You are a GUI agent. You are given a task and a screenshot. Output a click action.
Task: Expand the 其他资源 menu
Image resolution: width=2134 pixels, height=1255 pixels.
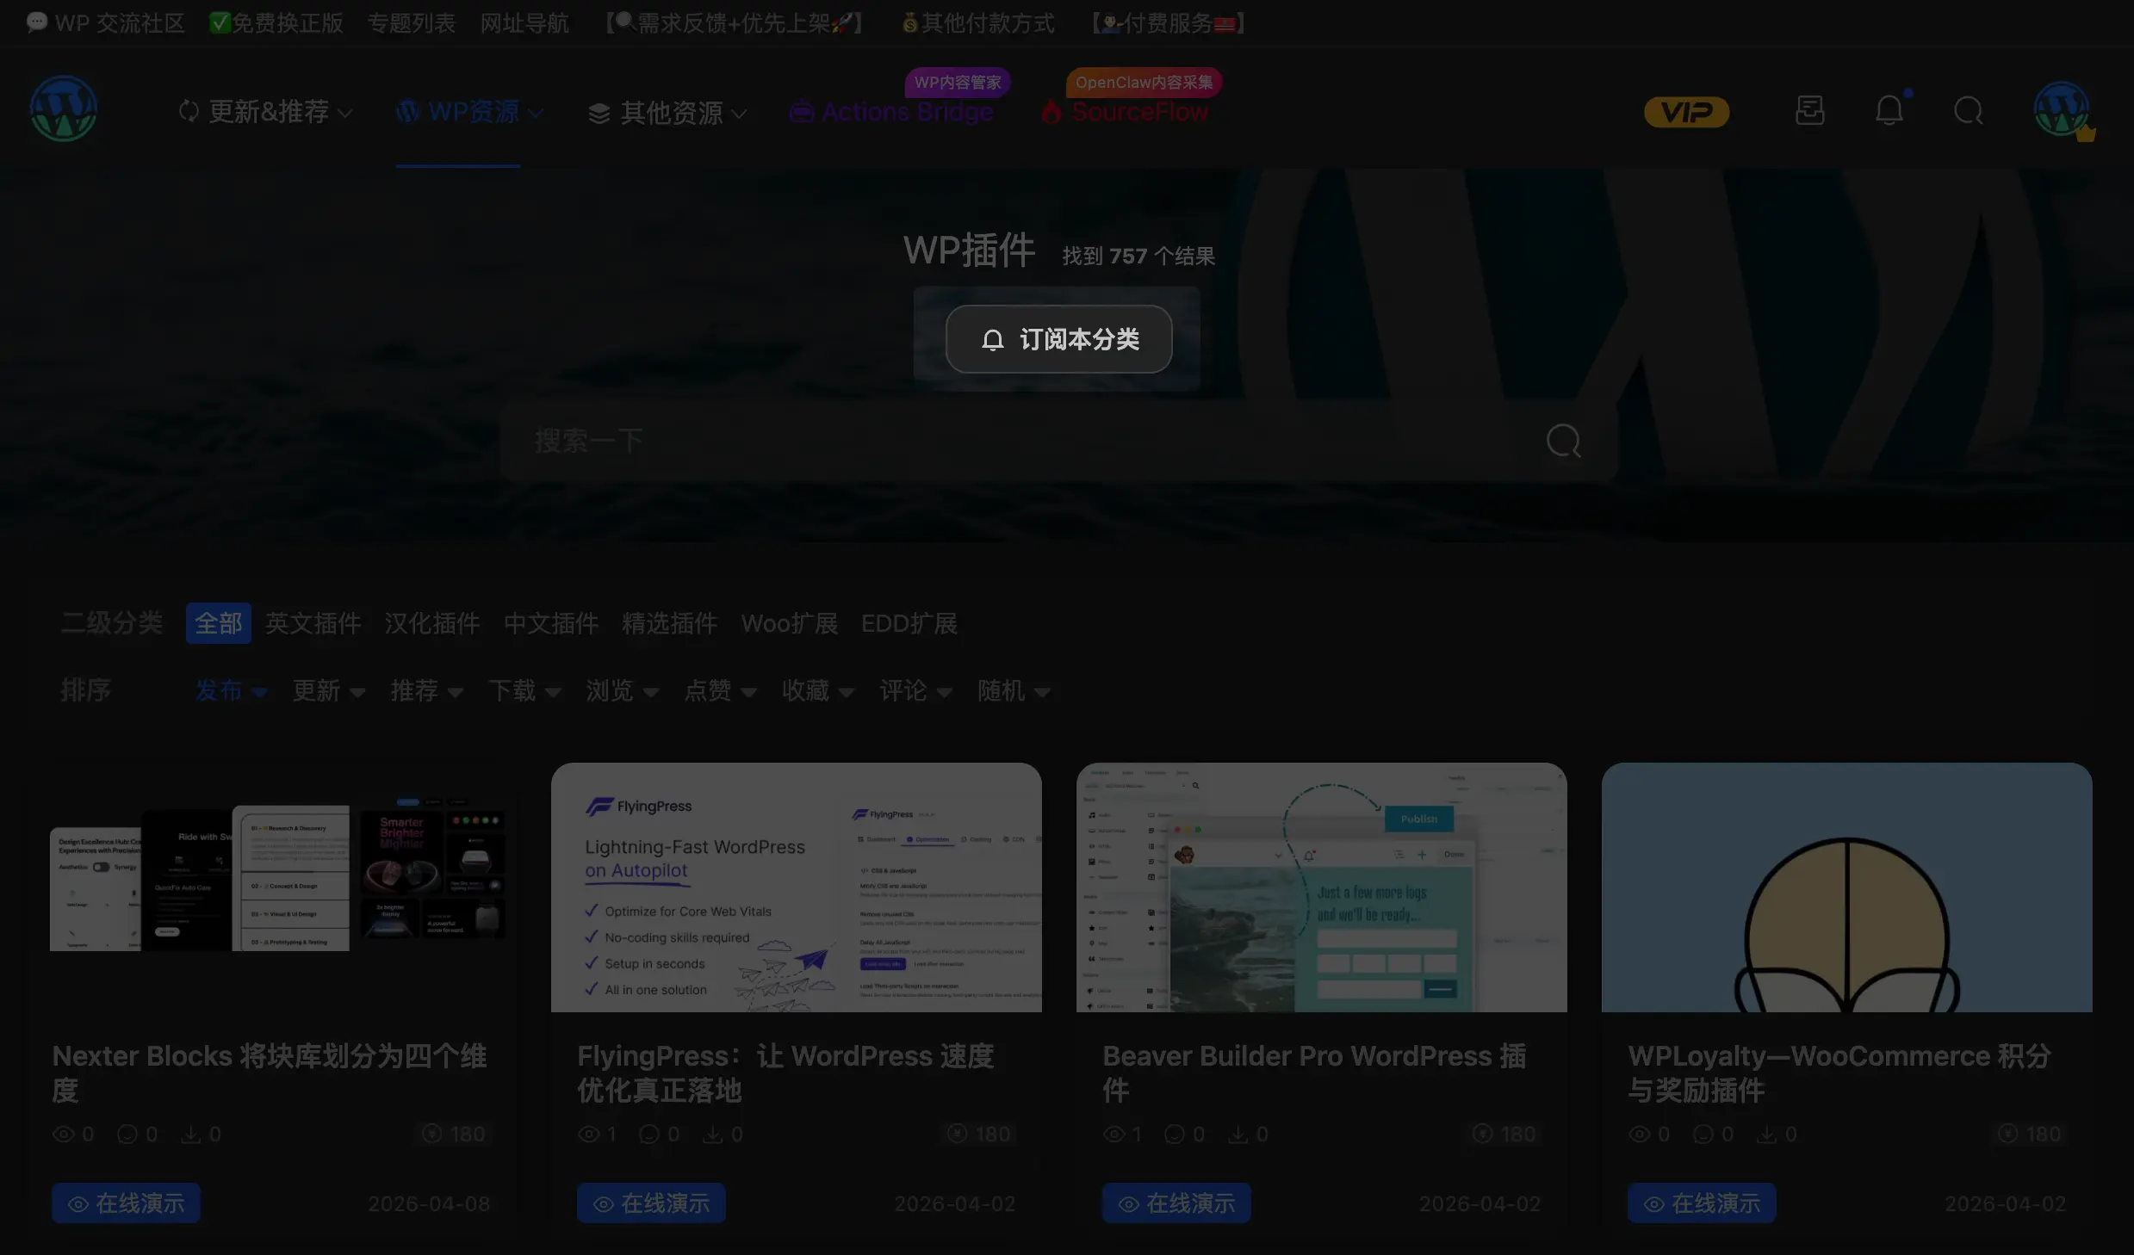667,113
